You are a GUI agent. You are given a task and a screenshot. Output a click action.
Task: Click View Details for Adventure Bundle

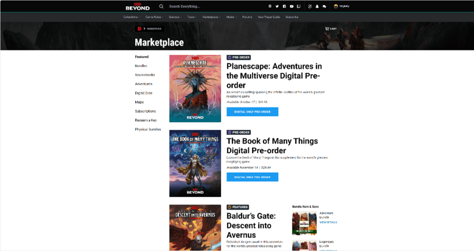[328, 222]
